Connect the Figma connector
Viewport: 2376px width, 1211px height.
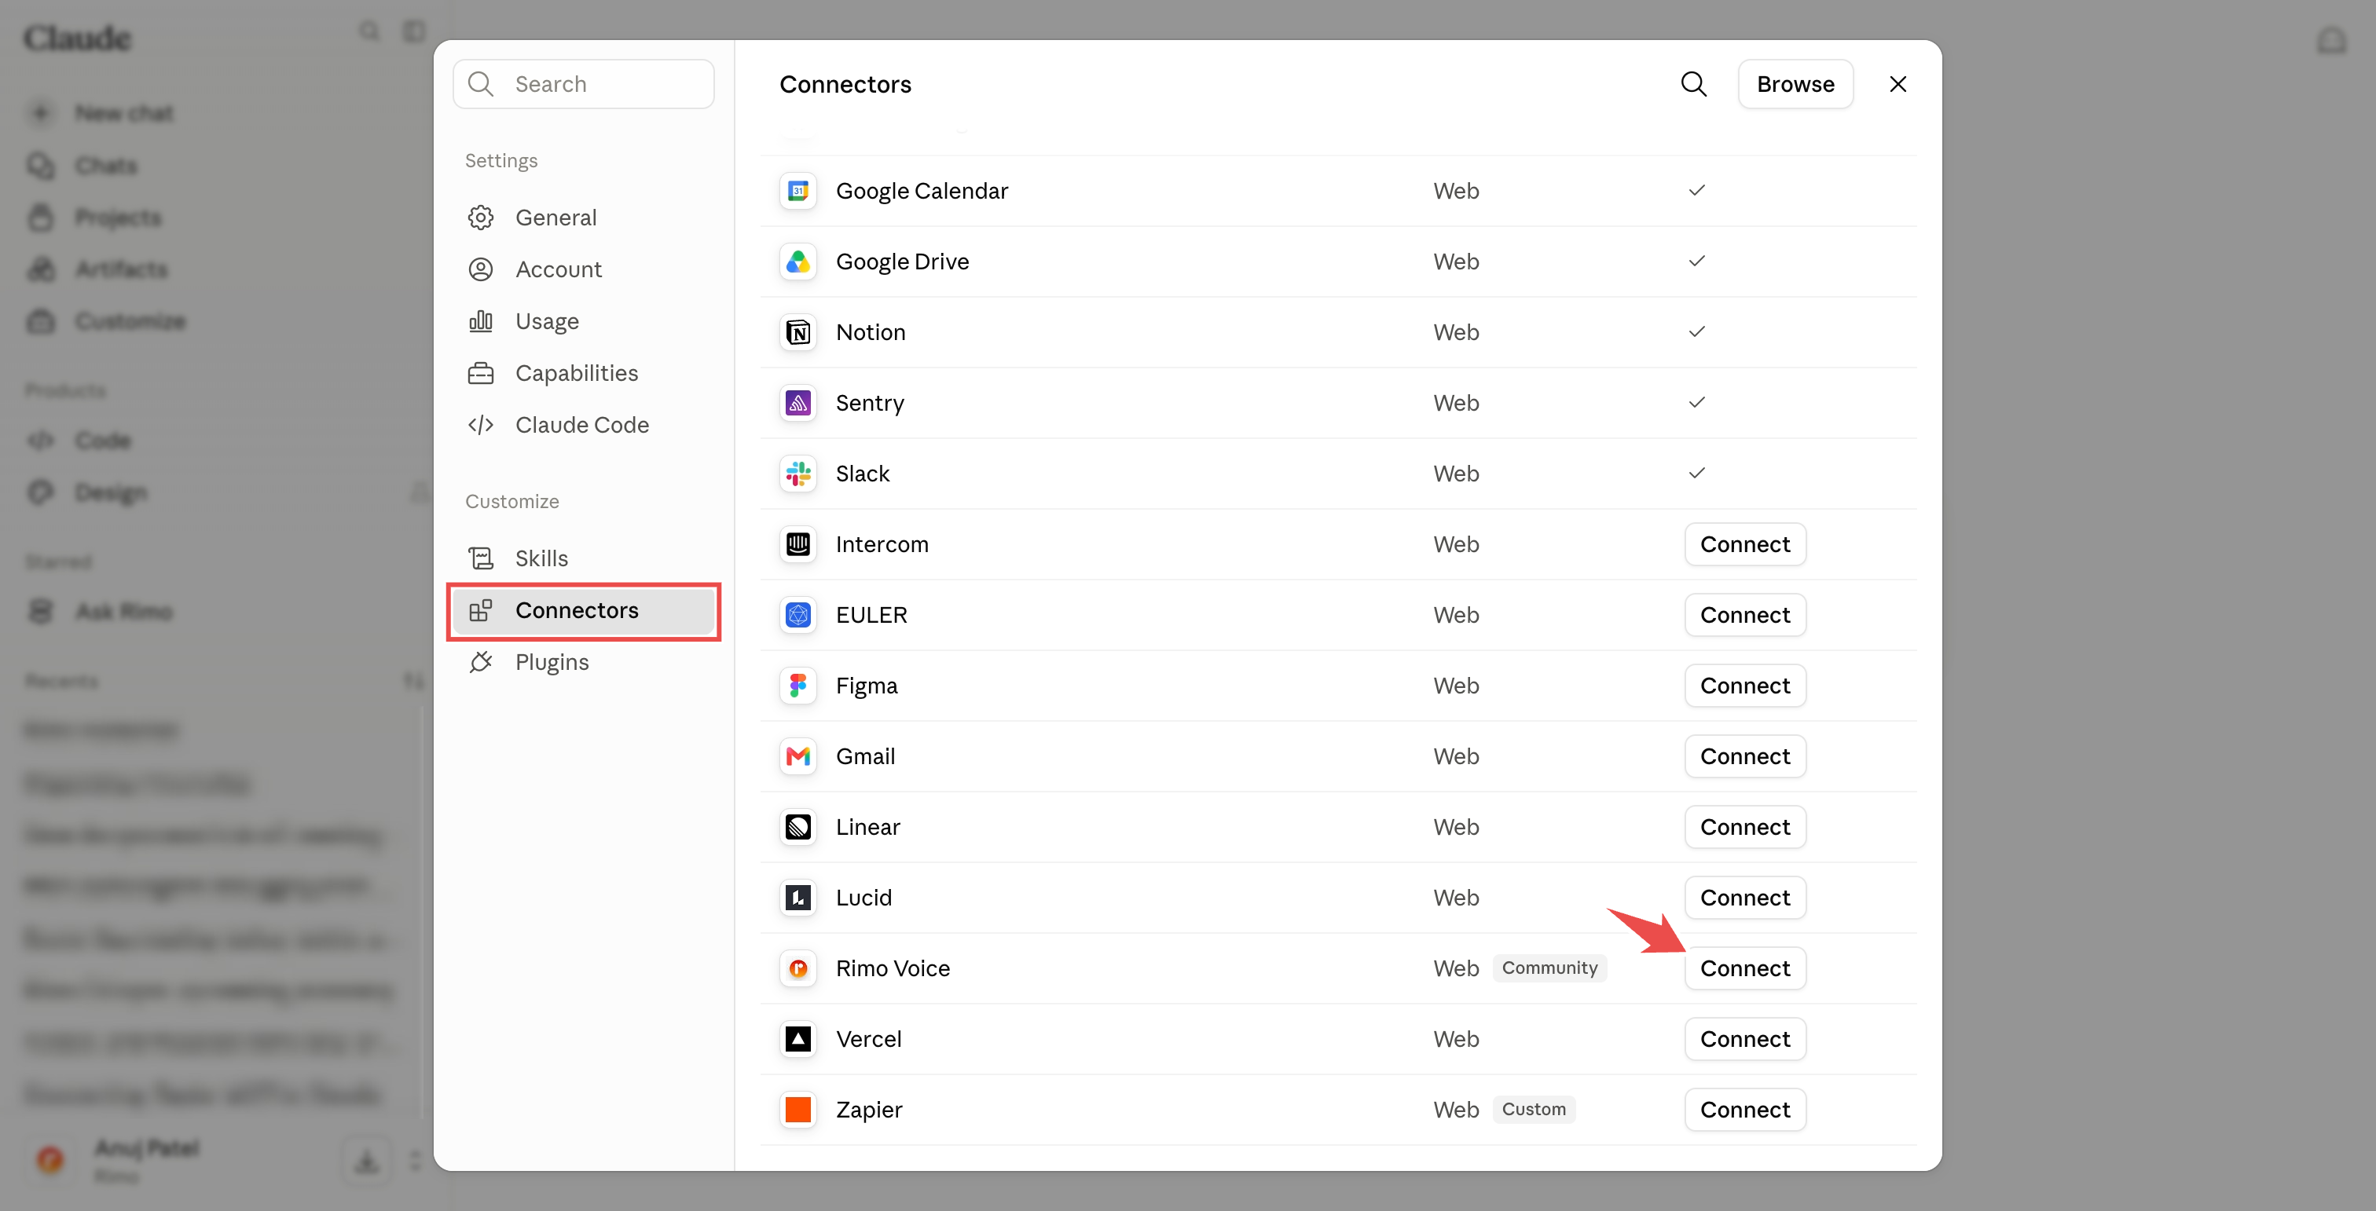pos(1745,686)
